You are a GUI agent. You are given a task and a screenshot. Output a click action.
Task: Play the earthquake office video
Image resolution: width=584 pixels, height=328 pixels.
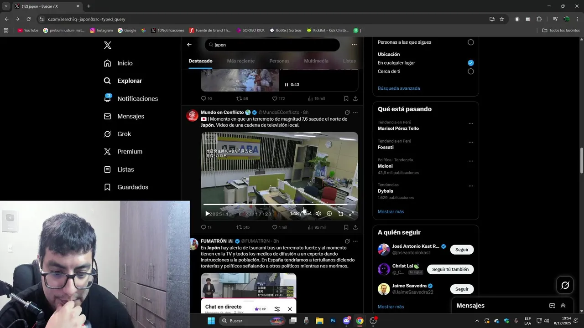pyautogui.click(x=208, y=214)
